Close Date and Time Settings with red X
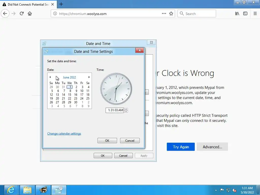260x195 pixels. coord(140,50)
